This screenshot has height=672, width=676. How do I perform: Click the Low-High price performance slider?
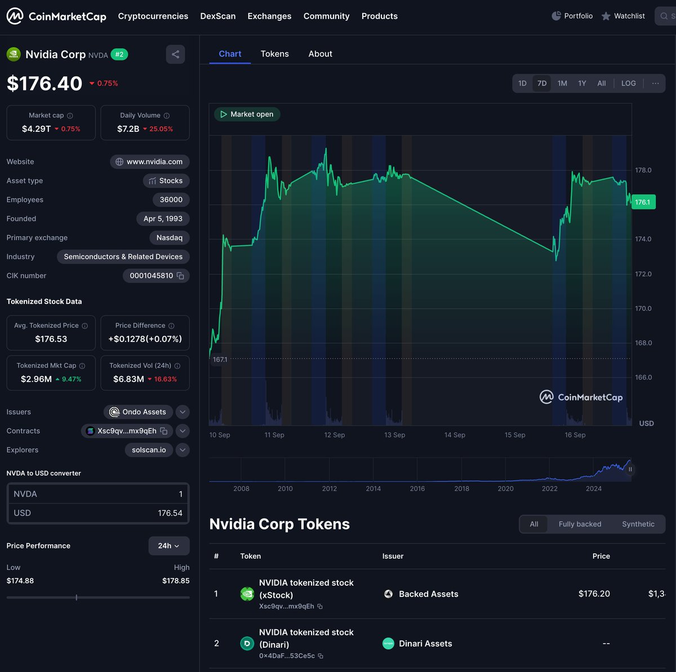pos(98,598)
